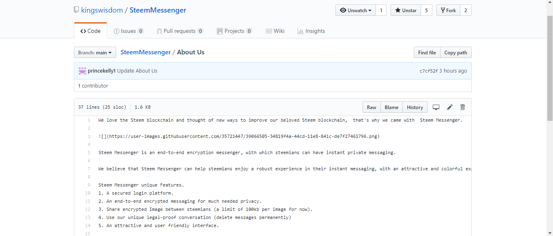Click the open-in-desktop monitor icon
The width and height of the screenshot is (553, 236).
click(x=436, y=107)
